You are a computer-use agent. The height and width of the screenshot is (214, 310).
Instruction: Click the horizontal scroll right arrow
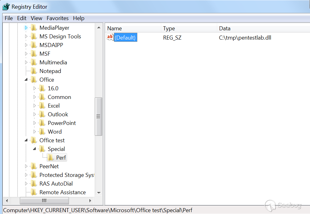tap(90, 201)
